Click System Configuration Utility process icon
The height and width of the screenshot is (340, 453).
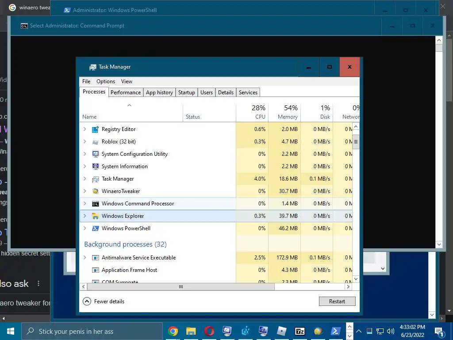[96, 154]
